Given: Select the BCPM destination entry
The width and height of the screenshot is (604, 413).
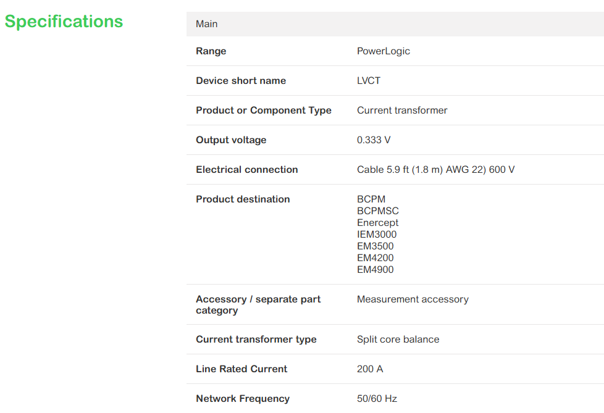Looking at the screenshot, I should click(x=371, y=199).
